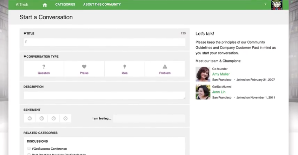Click the '#GetSuccess Conference' label
Image resolution: width=298 pixels, height=155 pixels.
(x=50, y=149)
